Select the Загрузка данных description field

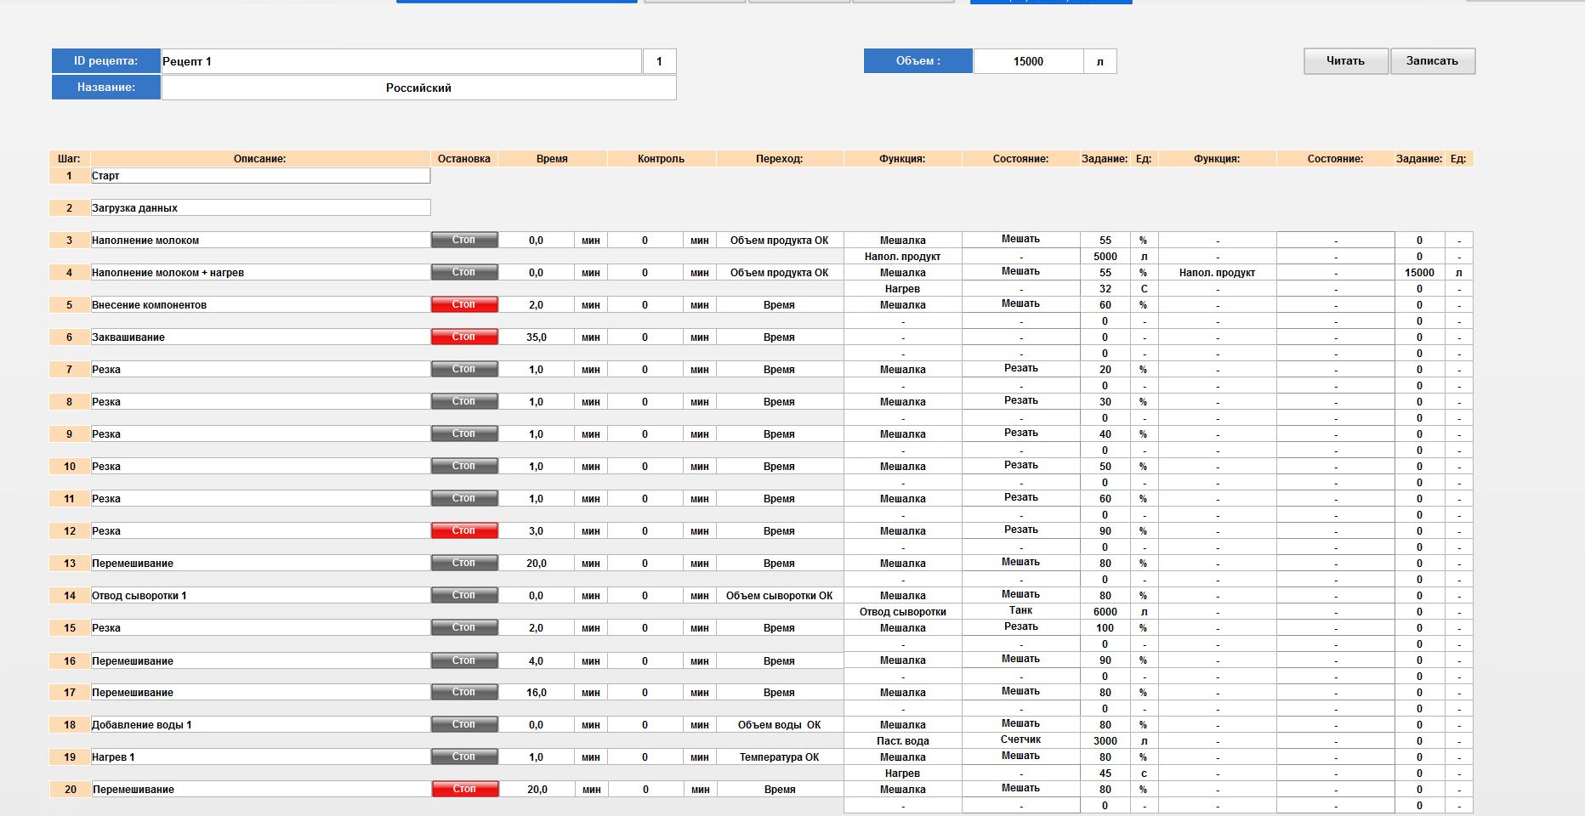[260, 208]
